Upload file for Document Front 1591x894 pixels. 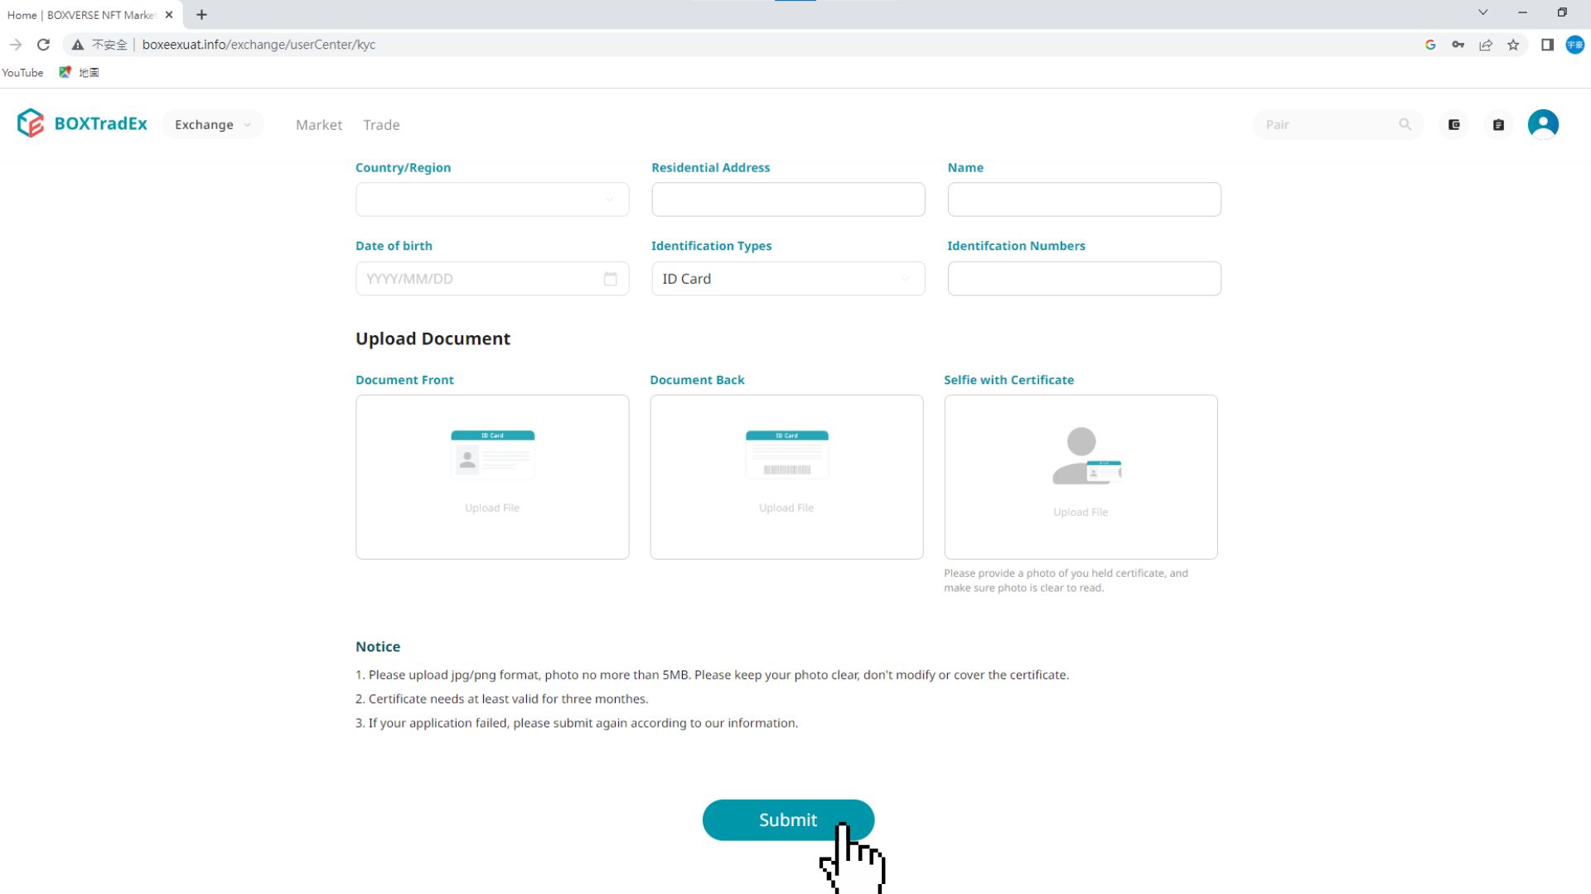point(492,476)
